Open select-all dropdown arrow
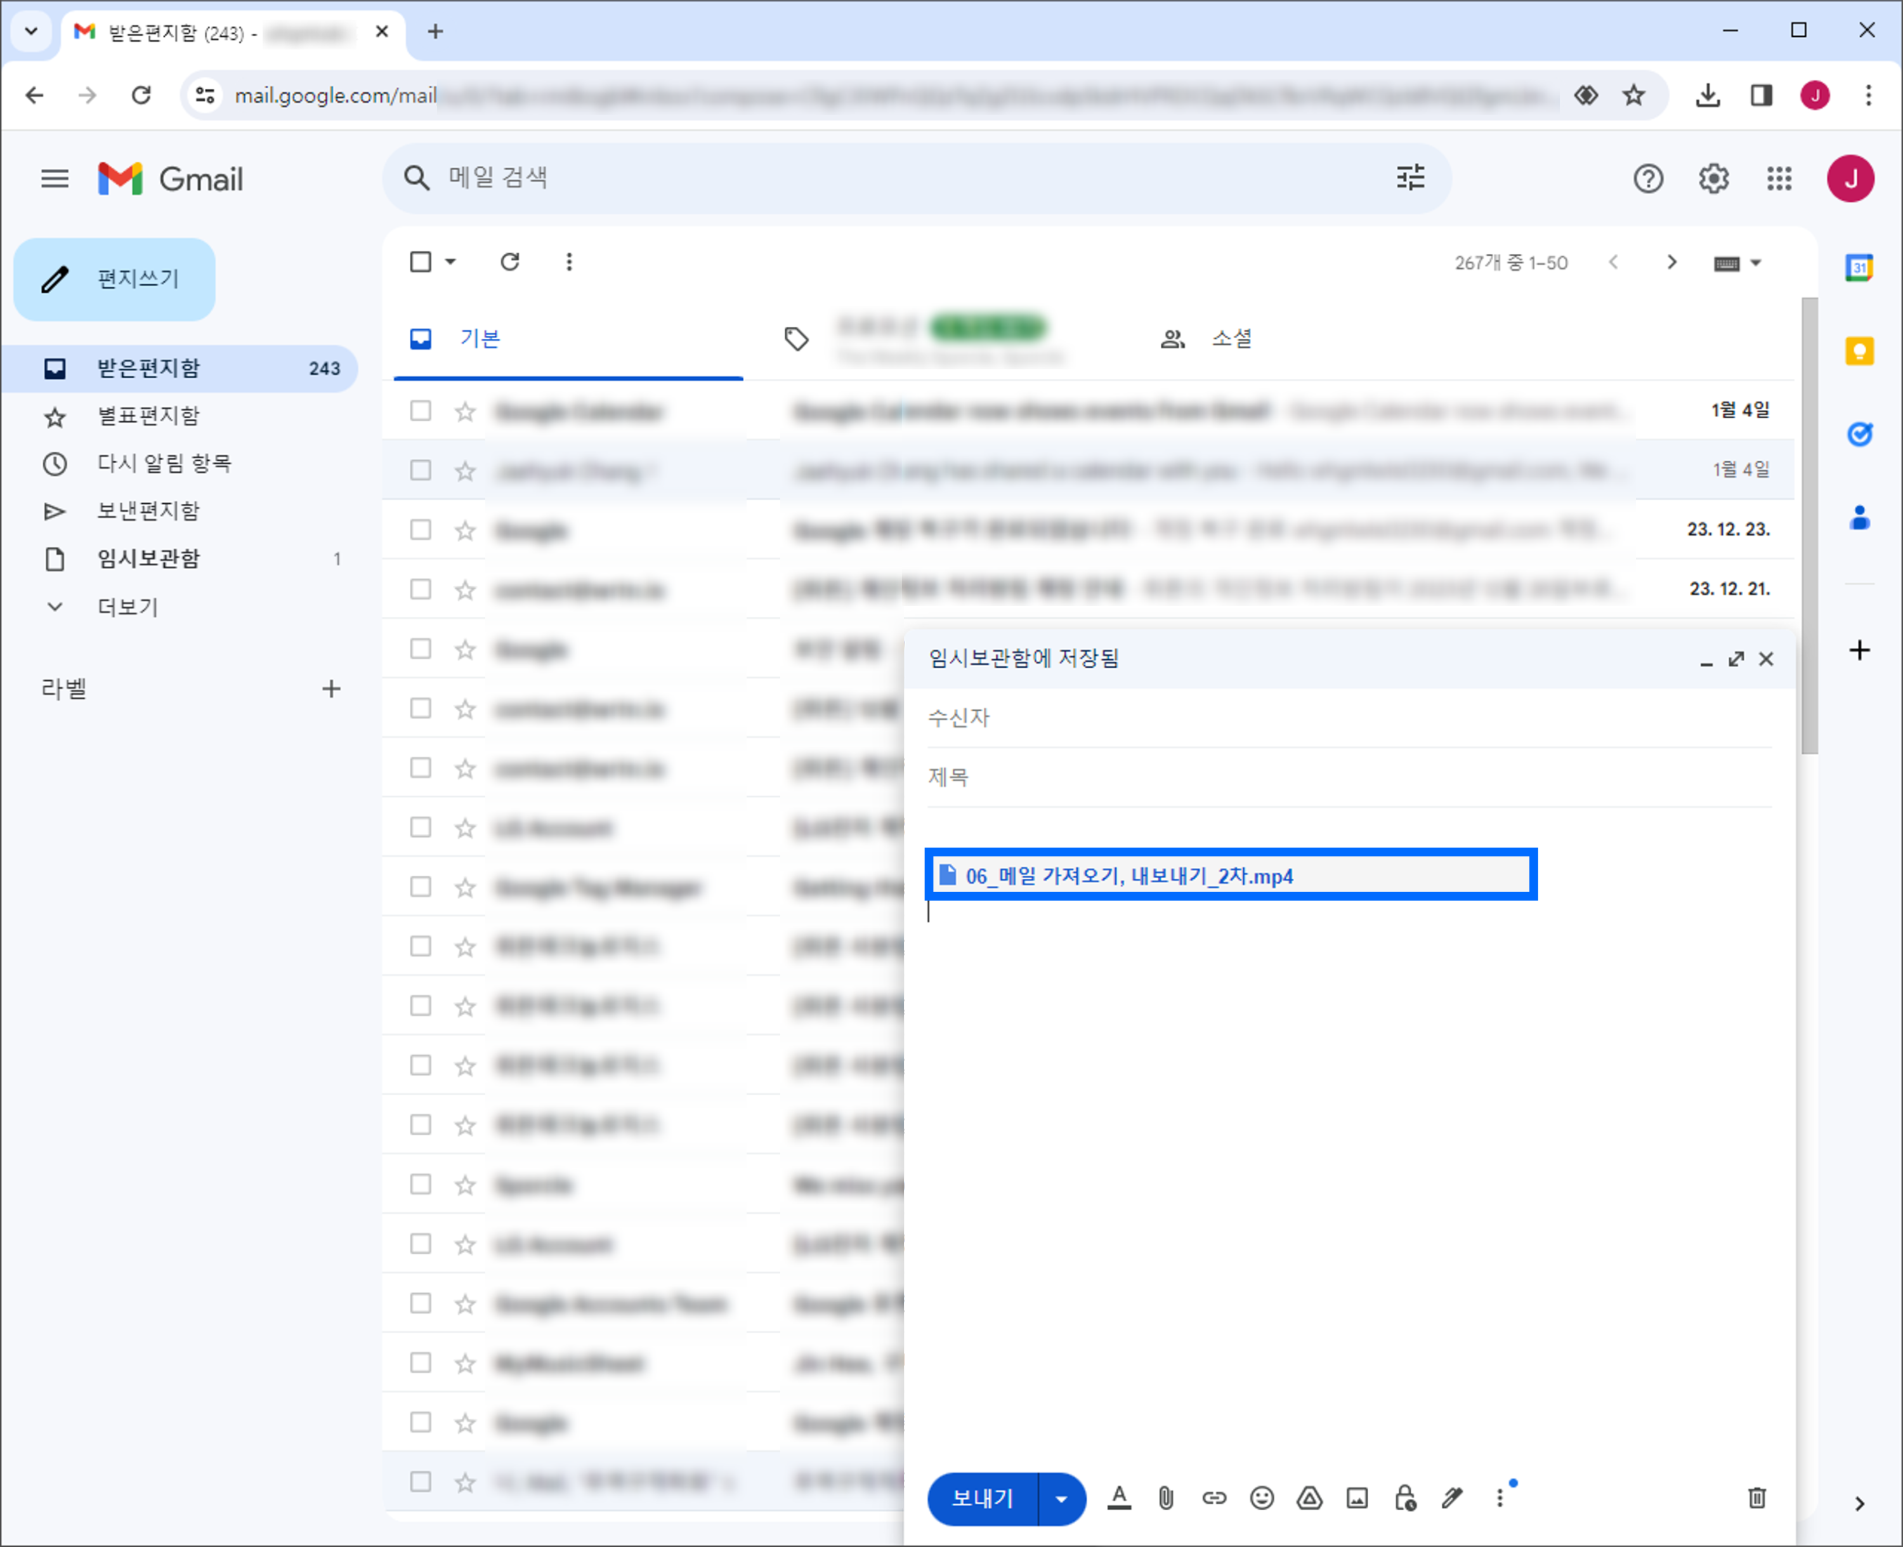Viewport: 1903px width, 1547px height. [451, 262]
